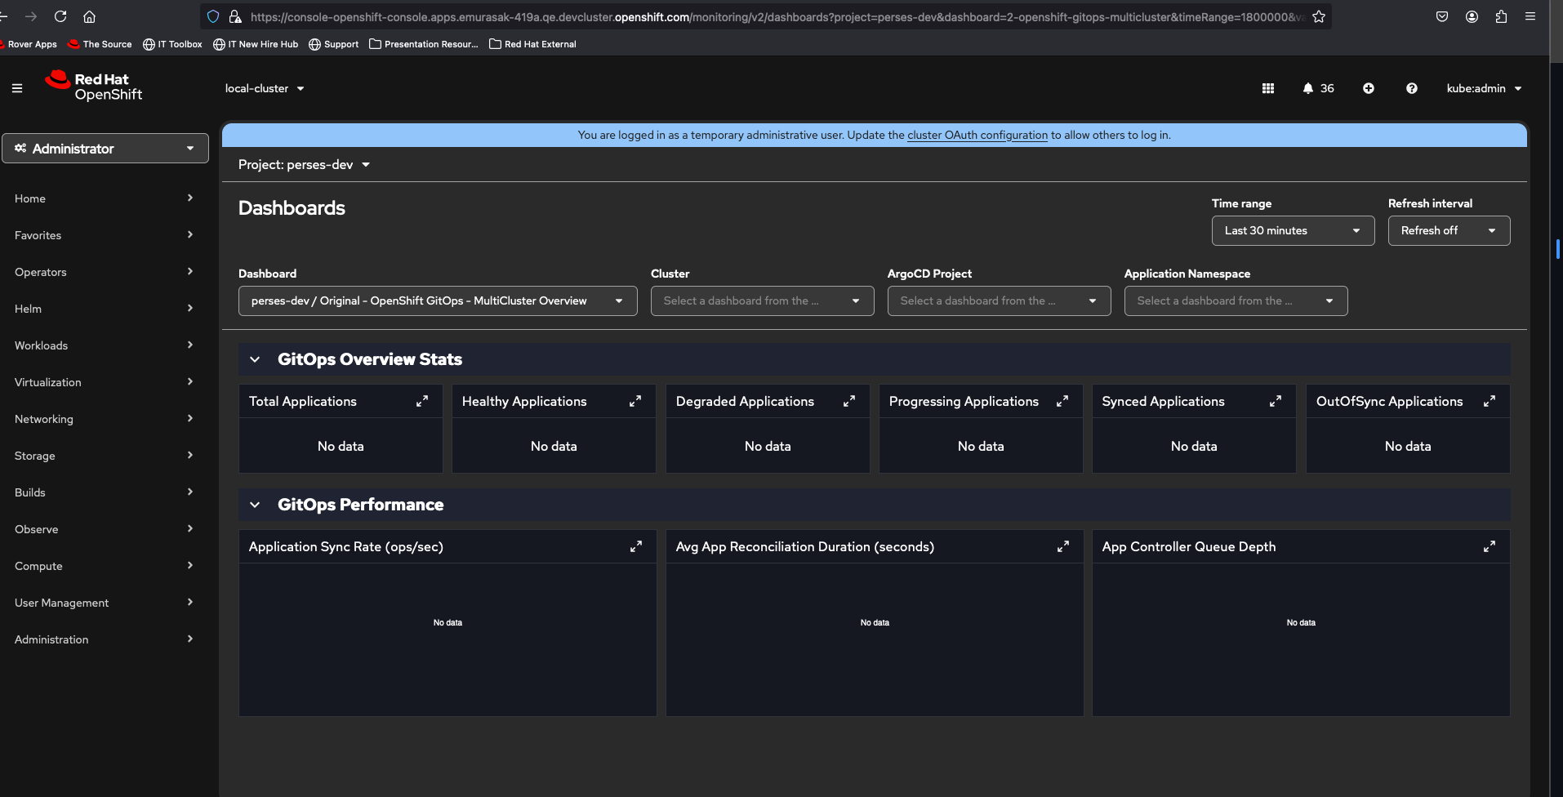Viewport: 1563px width, 797px height.
Task: Open the Refresh interval dropdown
Action: click(x=1449, y=230)
